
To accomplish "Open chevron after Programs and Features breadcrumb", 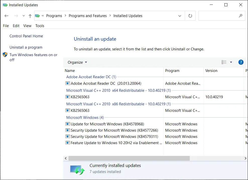I will coord(110,16).
